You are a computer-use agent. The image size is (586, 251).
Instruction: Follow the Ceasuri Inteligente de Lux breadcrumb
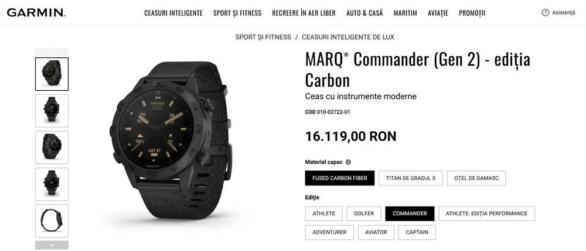tap(348, 37)
